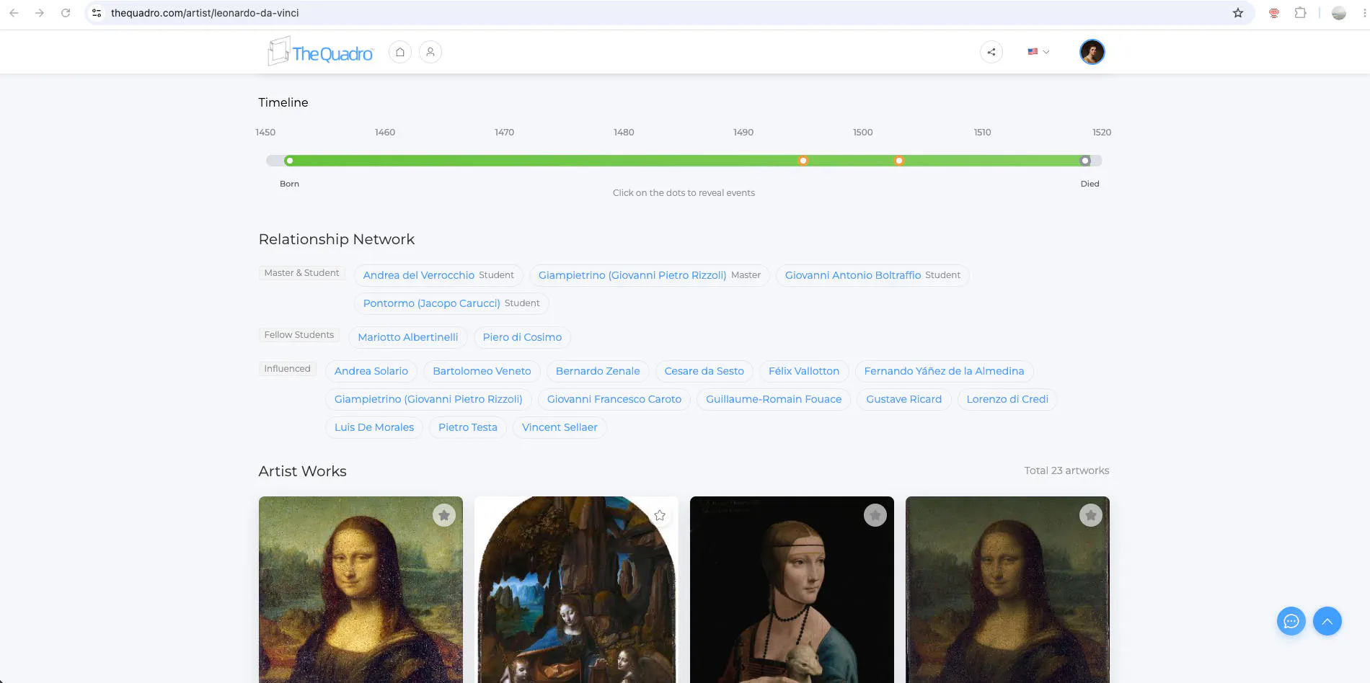The width and height of the screenshot is (1370, 683).
Task: Go to the home icon button
Action: pyautogui.click(x=400, y=52)
